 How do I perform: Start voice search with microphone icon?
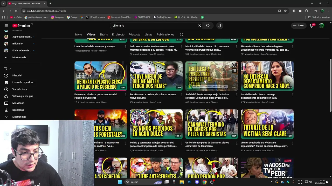click(x=220, y=26)
